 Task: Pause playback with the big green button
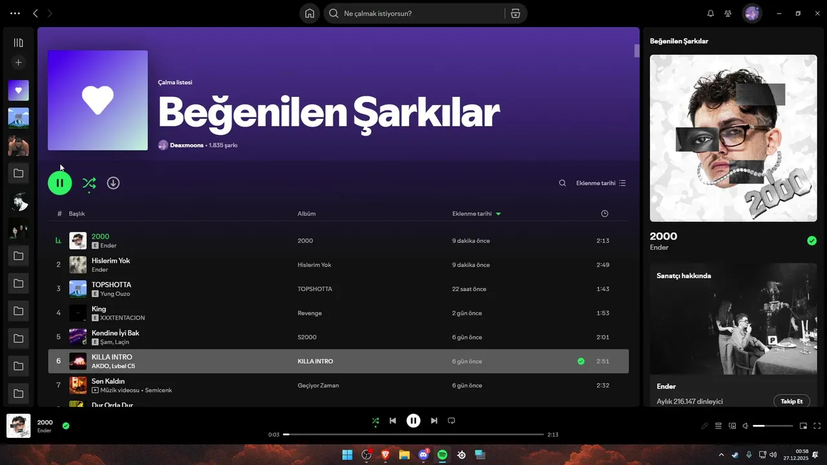point(59,183)
